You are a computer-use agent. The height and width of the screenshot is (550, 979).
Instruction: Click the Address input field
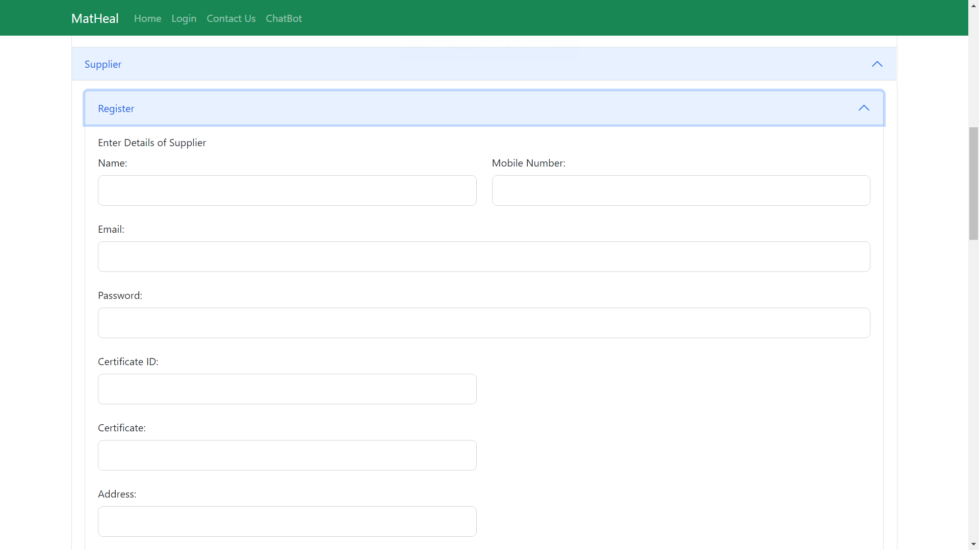click(x=287, y=521)
